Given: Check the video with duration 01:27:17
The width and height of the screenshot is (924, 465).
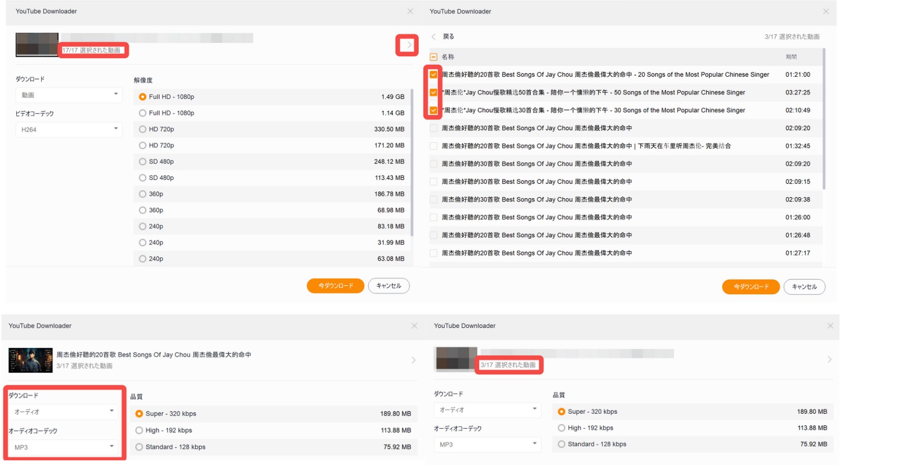Looking at the screenshot, I should click(433, 253).
